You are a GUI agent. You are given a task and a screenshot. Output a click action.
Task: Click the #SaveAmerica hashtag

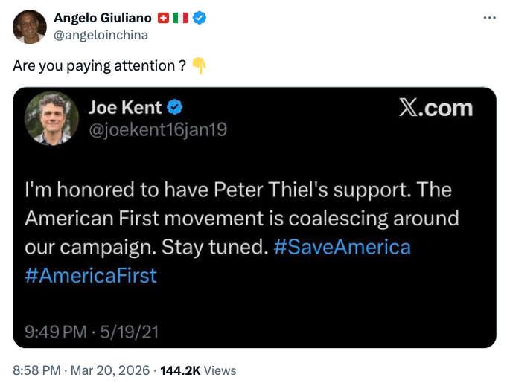[x=342, y=247]
